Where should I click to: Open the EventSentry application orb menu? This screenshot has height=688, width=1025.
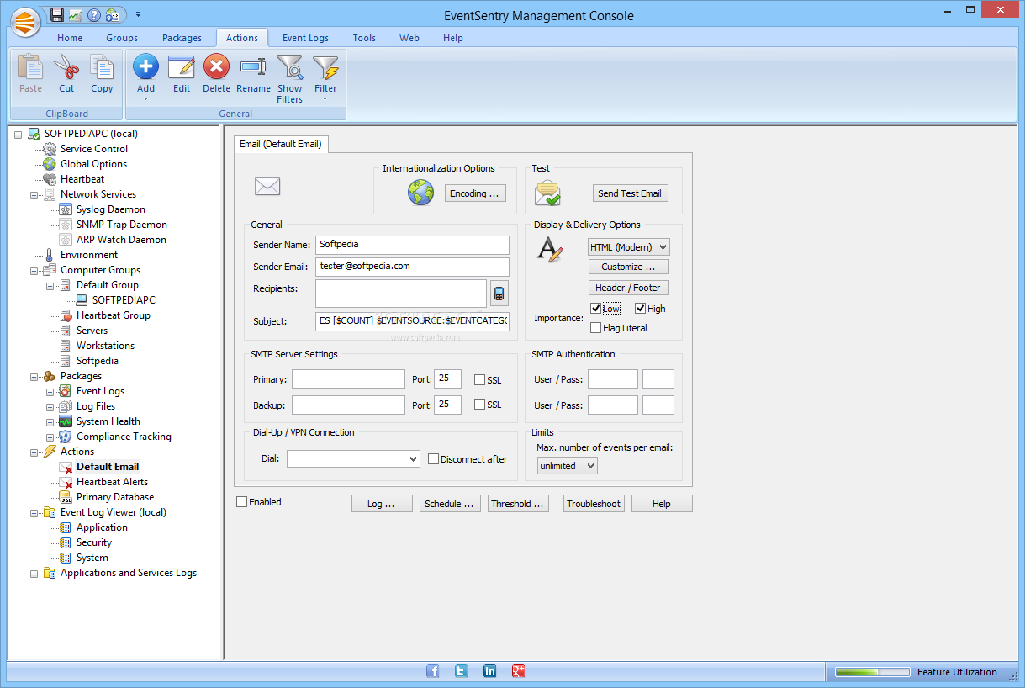(x=25, y=21)
